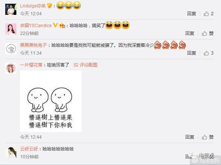
Task: Reply to 余霜YSCandice's comment
Action: click(x=190, y=33)
